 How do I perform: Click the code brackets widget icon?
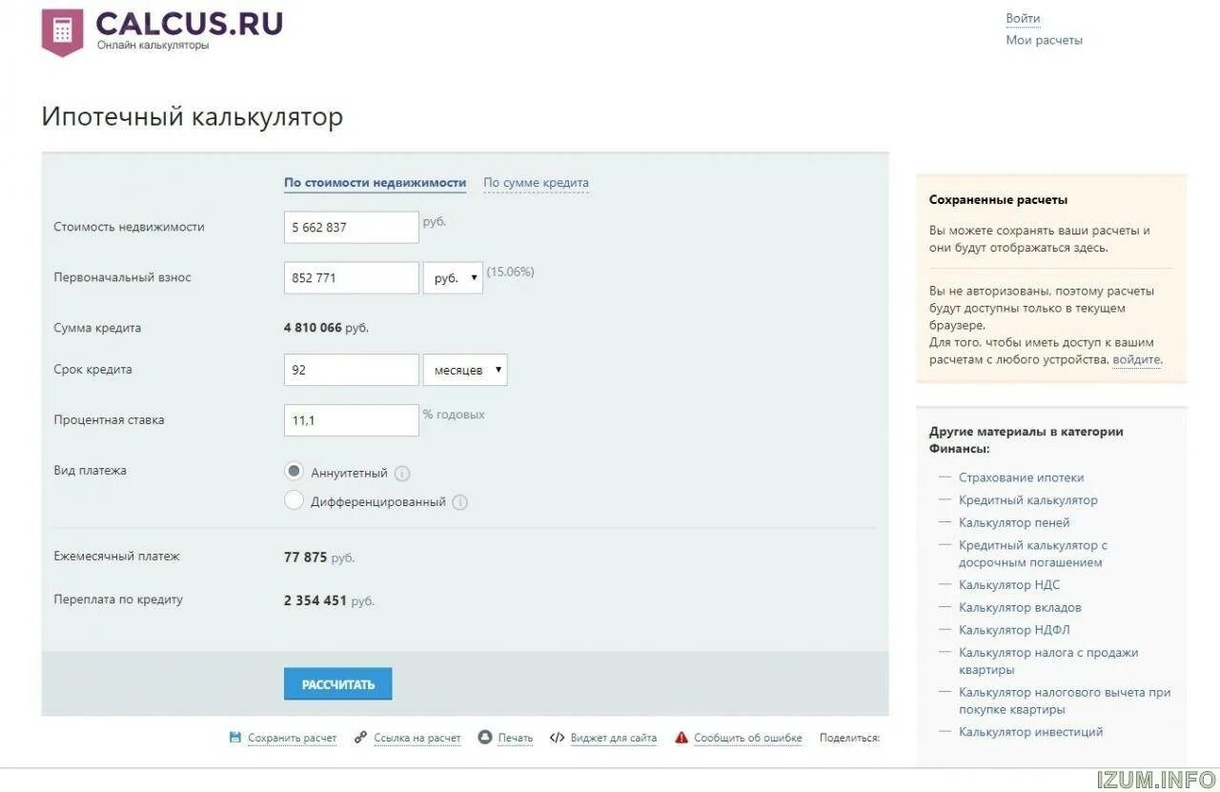click(x=558, y=738)
